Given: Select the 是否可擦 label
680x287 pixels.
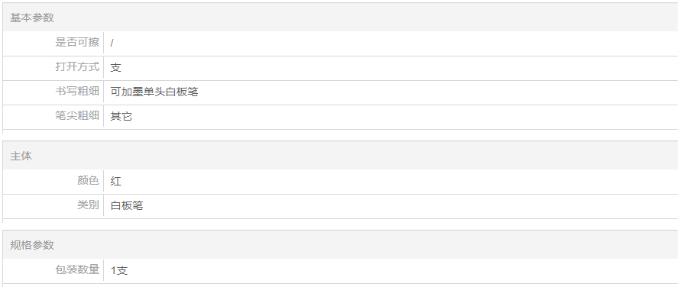Looking at the screenshot, I should [77, 43].
